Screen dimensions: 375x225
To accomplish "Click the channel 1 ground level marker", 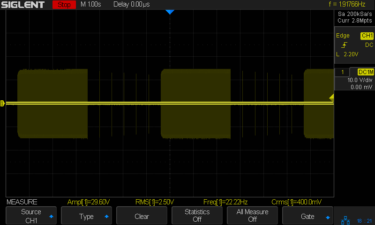I will tap(2, 103).
